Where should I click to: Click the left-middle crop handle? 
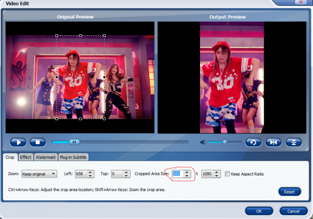[57, 77]
